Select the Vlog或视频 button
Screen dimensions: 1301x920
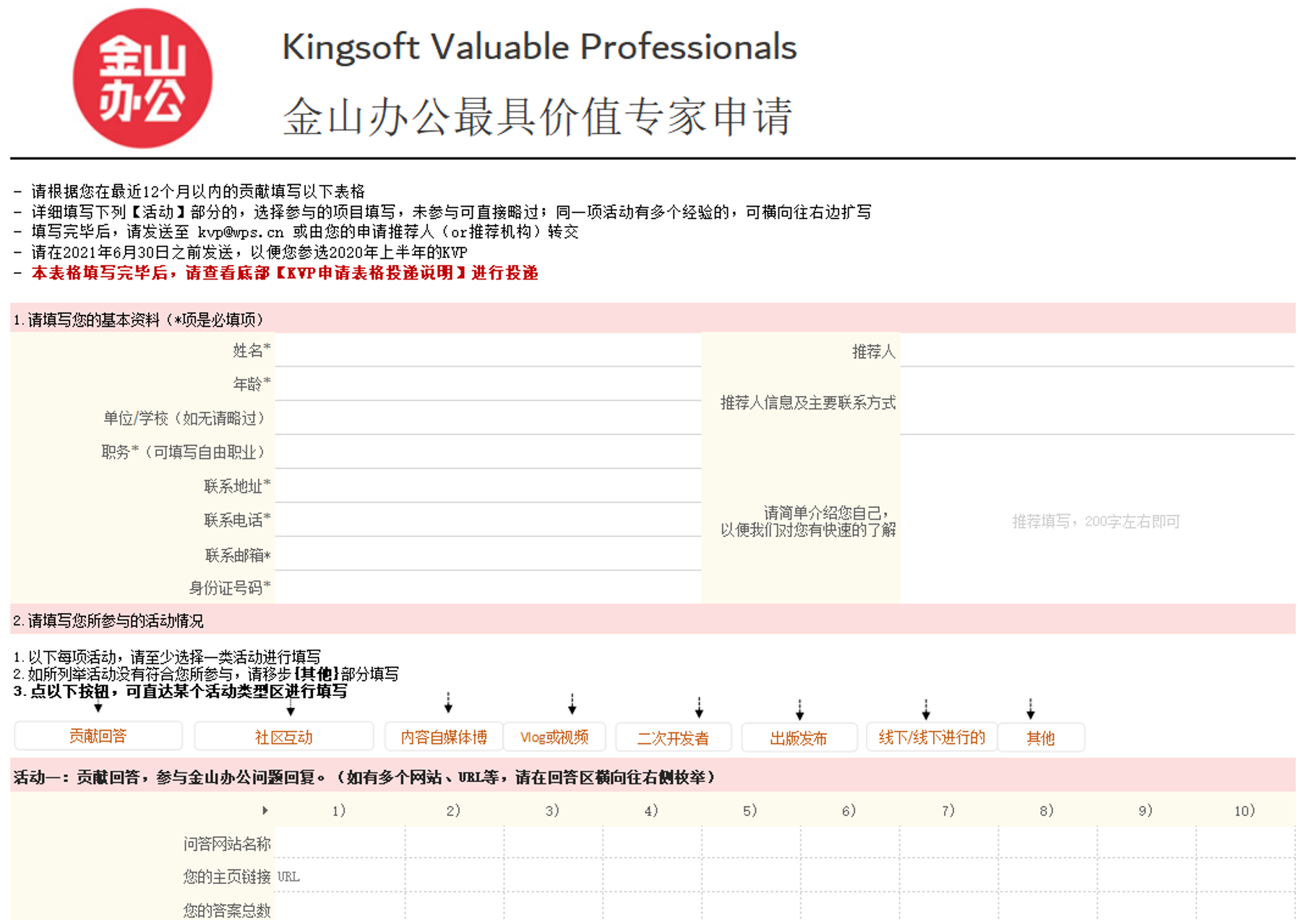554,737
